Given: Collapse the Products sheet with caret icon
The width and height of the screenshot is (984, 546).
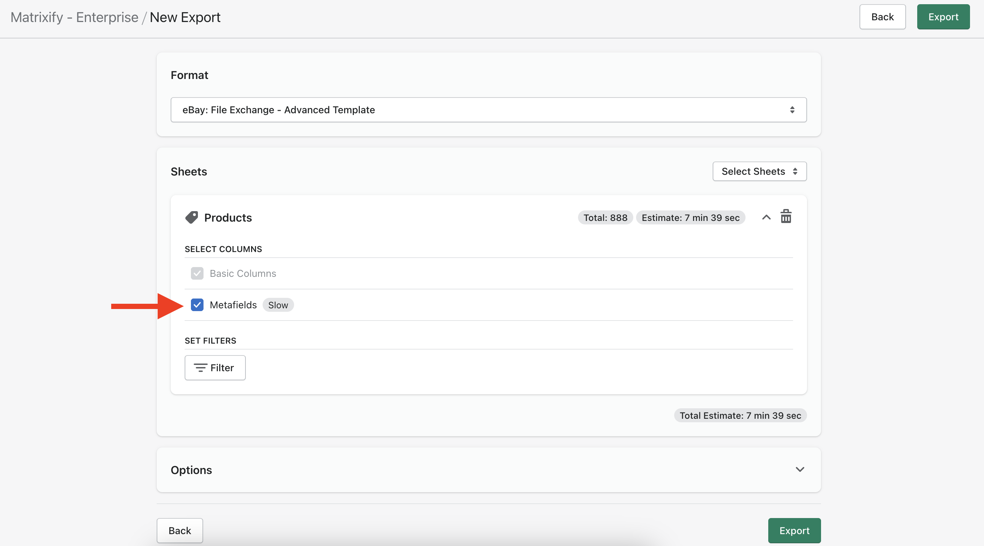Looking at the screenshot, I should (x=766, y=217).
